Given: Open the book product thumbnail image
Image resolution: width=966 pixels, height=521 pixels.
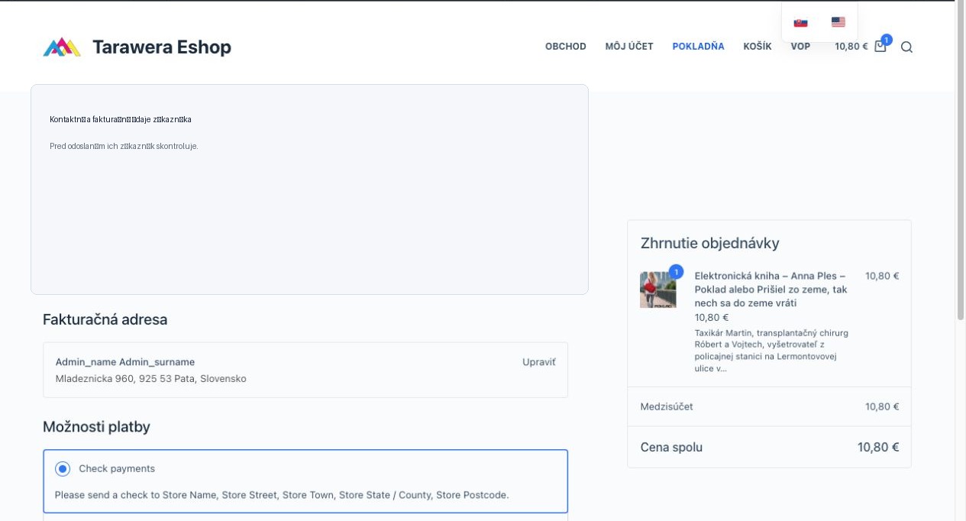Looking at the screenshot, I should click(x=657, y=290).
